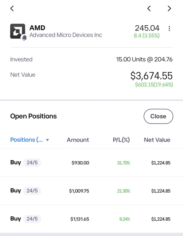The height and width of the screenshot is (236, 183).
Task: Tap the $3,674.55 net value total
Action: pos(151,76)
